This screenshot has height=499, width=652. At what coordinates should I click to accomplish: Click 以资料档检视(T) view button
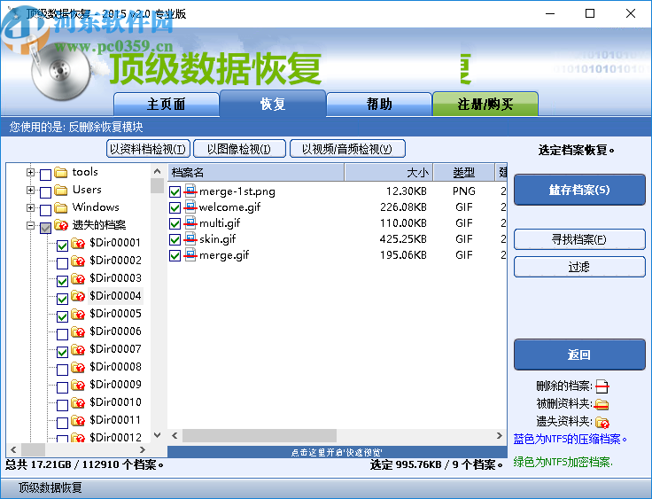(148, 149)
